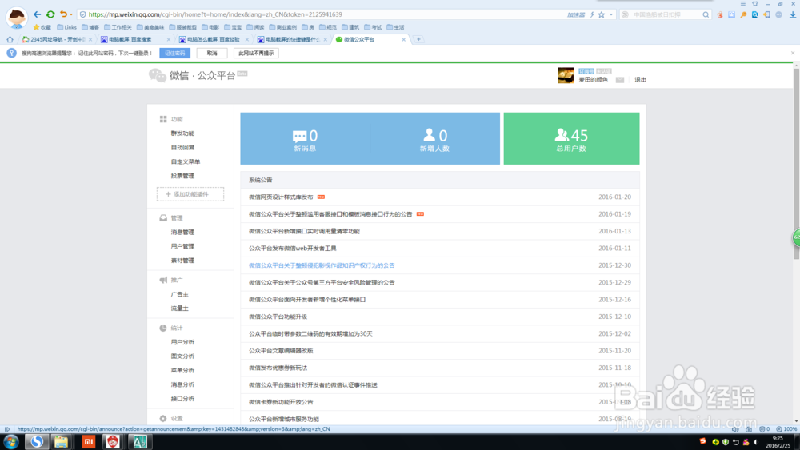Image resolution: width=800 pixels, height=450 pixels.
Task: Open 用户分析 in the sidebar
Action: [x=182, y=342]
